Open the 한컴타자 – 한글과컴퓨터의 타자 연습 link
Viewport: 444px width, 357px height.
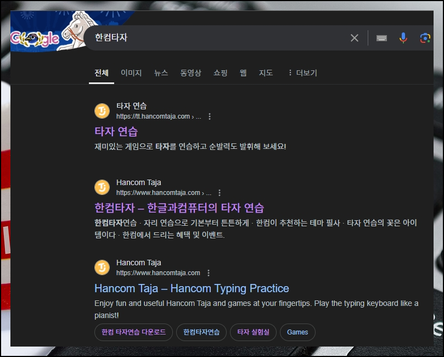[x=179, y=208]
